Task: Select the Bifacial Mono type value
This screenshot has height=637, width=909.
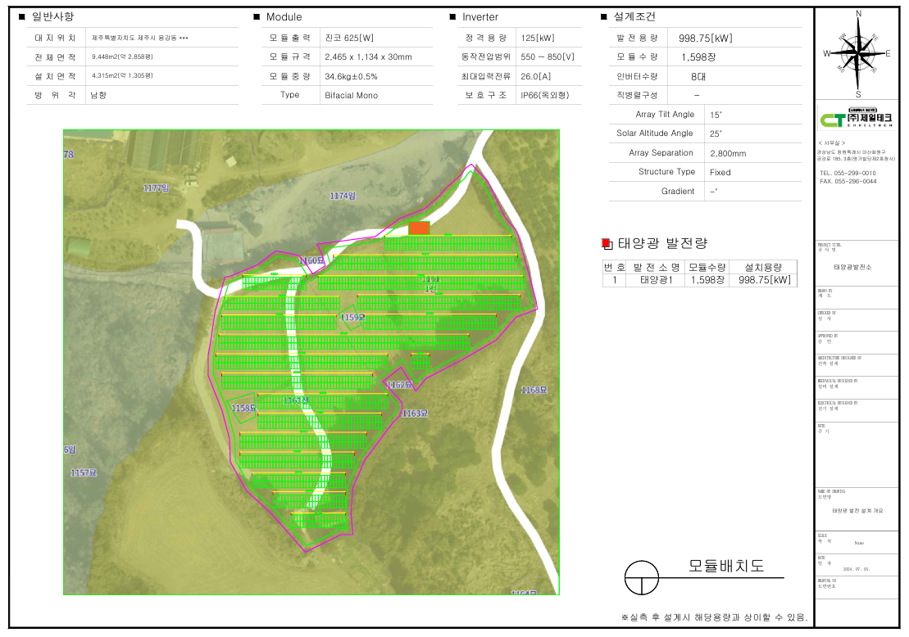Action: (352, 95)
